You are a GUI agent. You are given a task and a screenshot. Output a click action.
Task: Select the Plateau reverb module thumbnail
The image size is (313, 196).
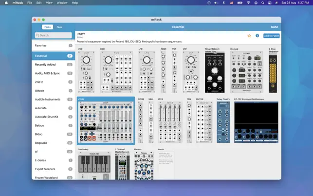[144, 166]
